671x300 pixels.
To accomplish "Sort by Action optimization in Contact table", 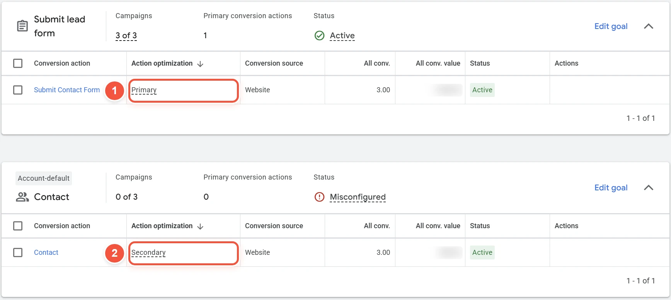I will point(162,226).
